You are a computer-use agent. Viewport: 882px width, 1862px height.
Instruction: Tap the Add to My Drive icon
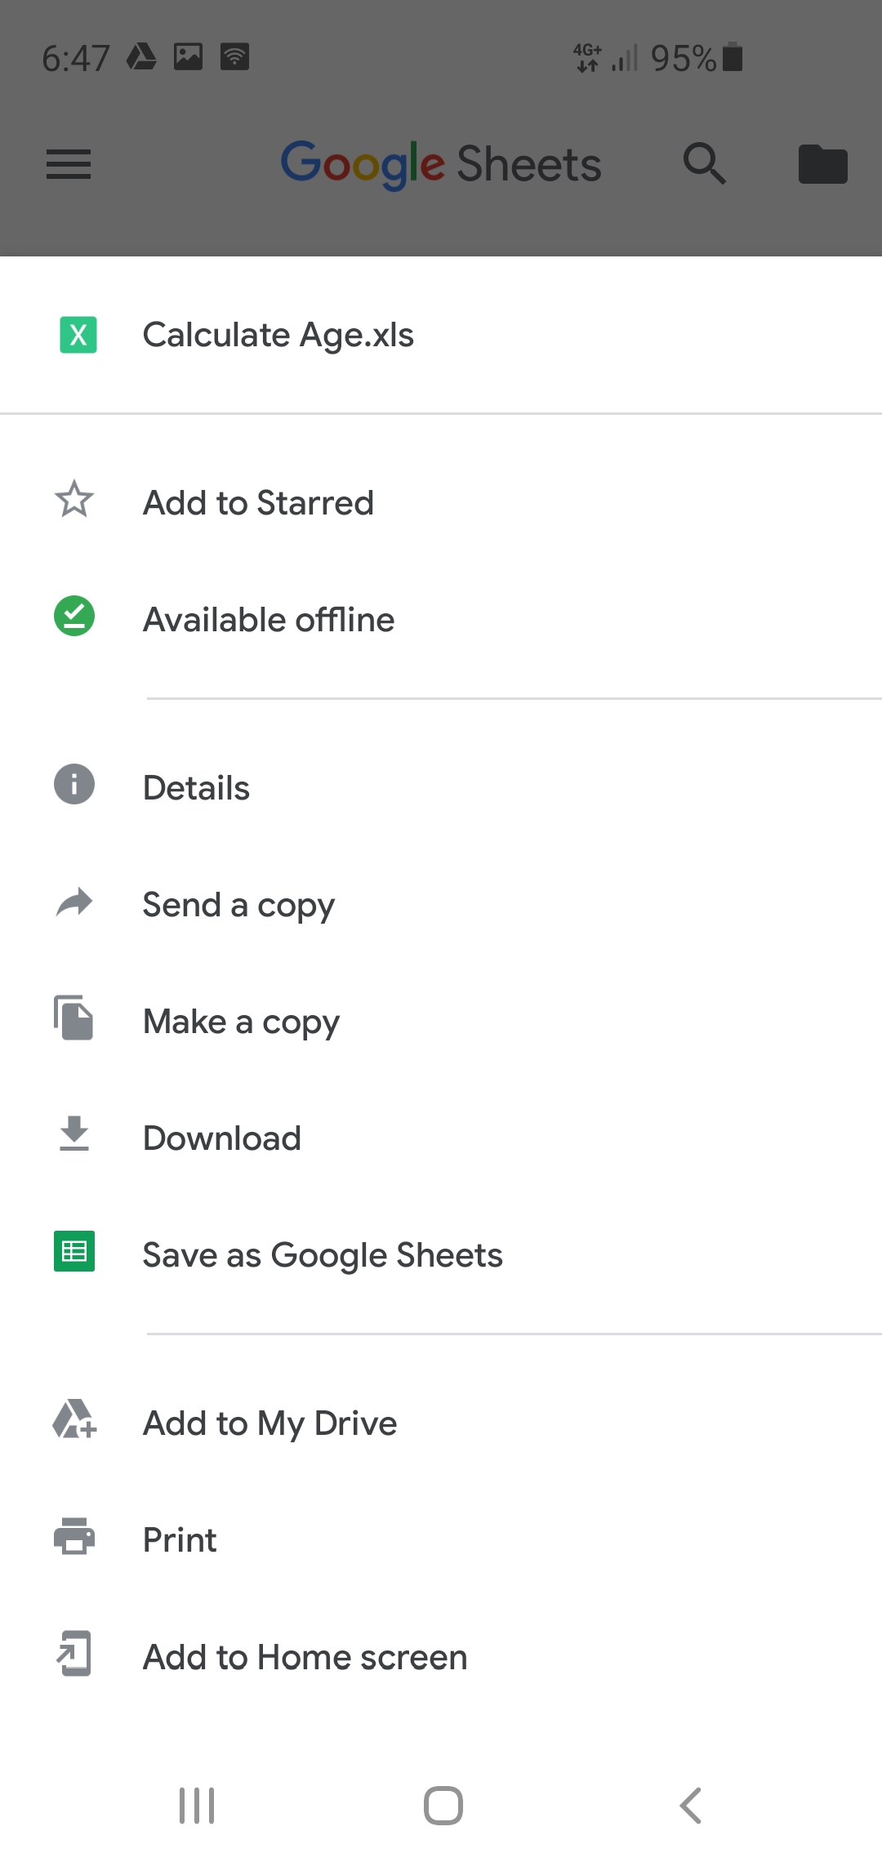click(x=74, y=1419)
